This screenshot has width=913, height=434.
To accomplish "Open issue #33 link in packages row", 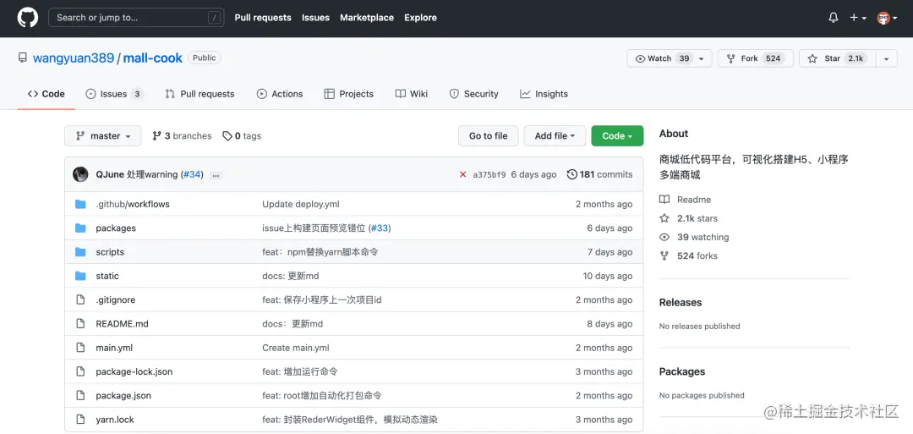I will [380, 228].
